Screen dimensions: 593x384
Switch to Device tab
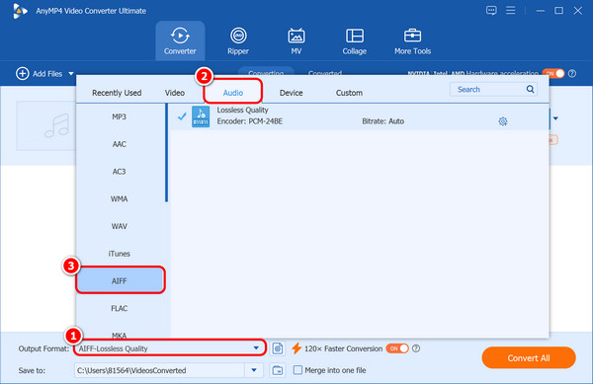[x=291, y=93]
